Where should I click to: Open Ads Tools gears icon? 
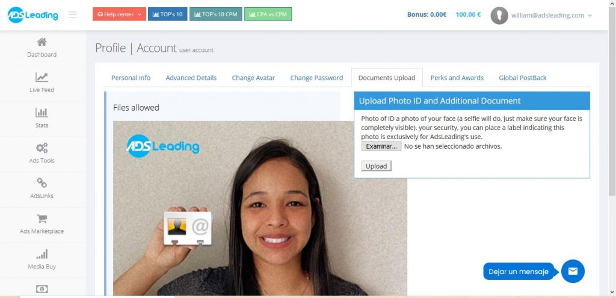click(42, 148)
